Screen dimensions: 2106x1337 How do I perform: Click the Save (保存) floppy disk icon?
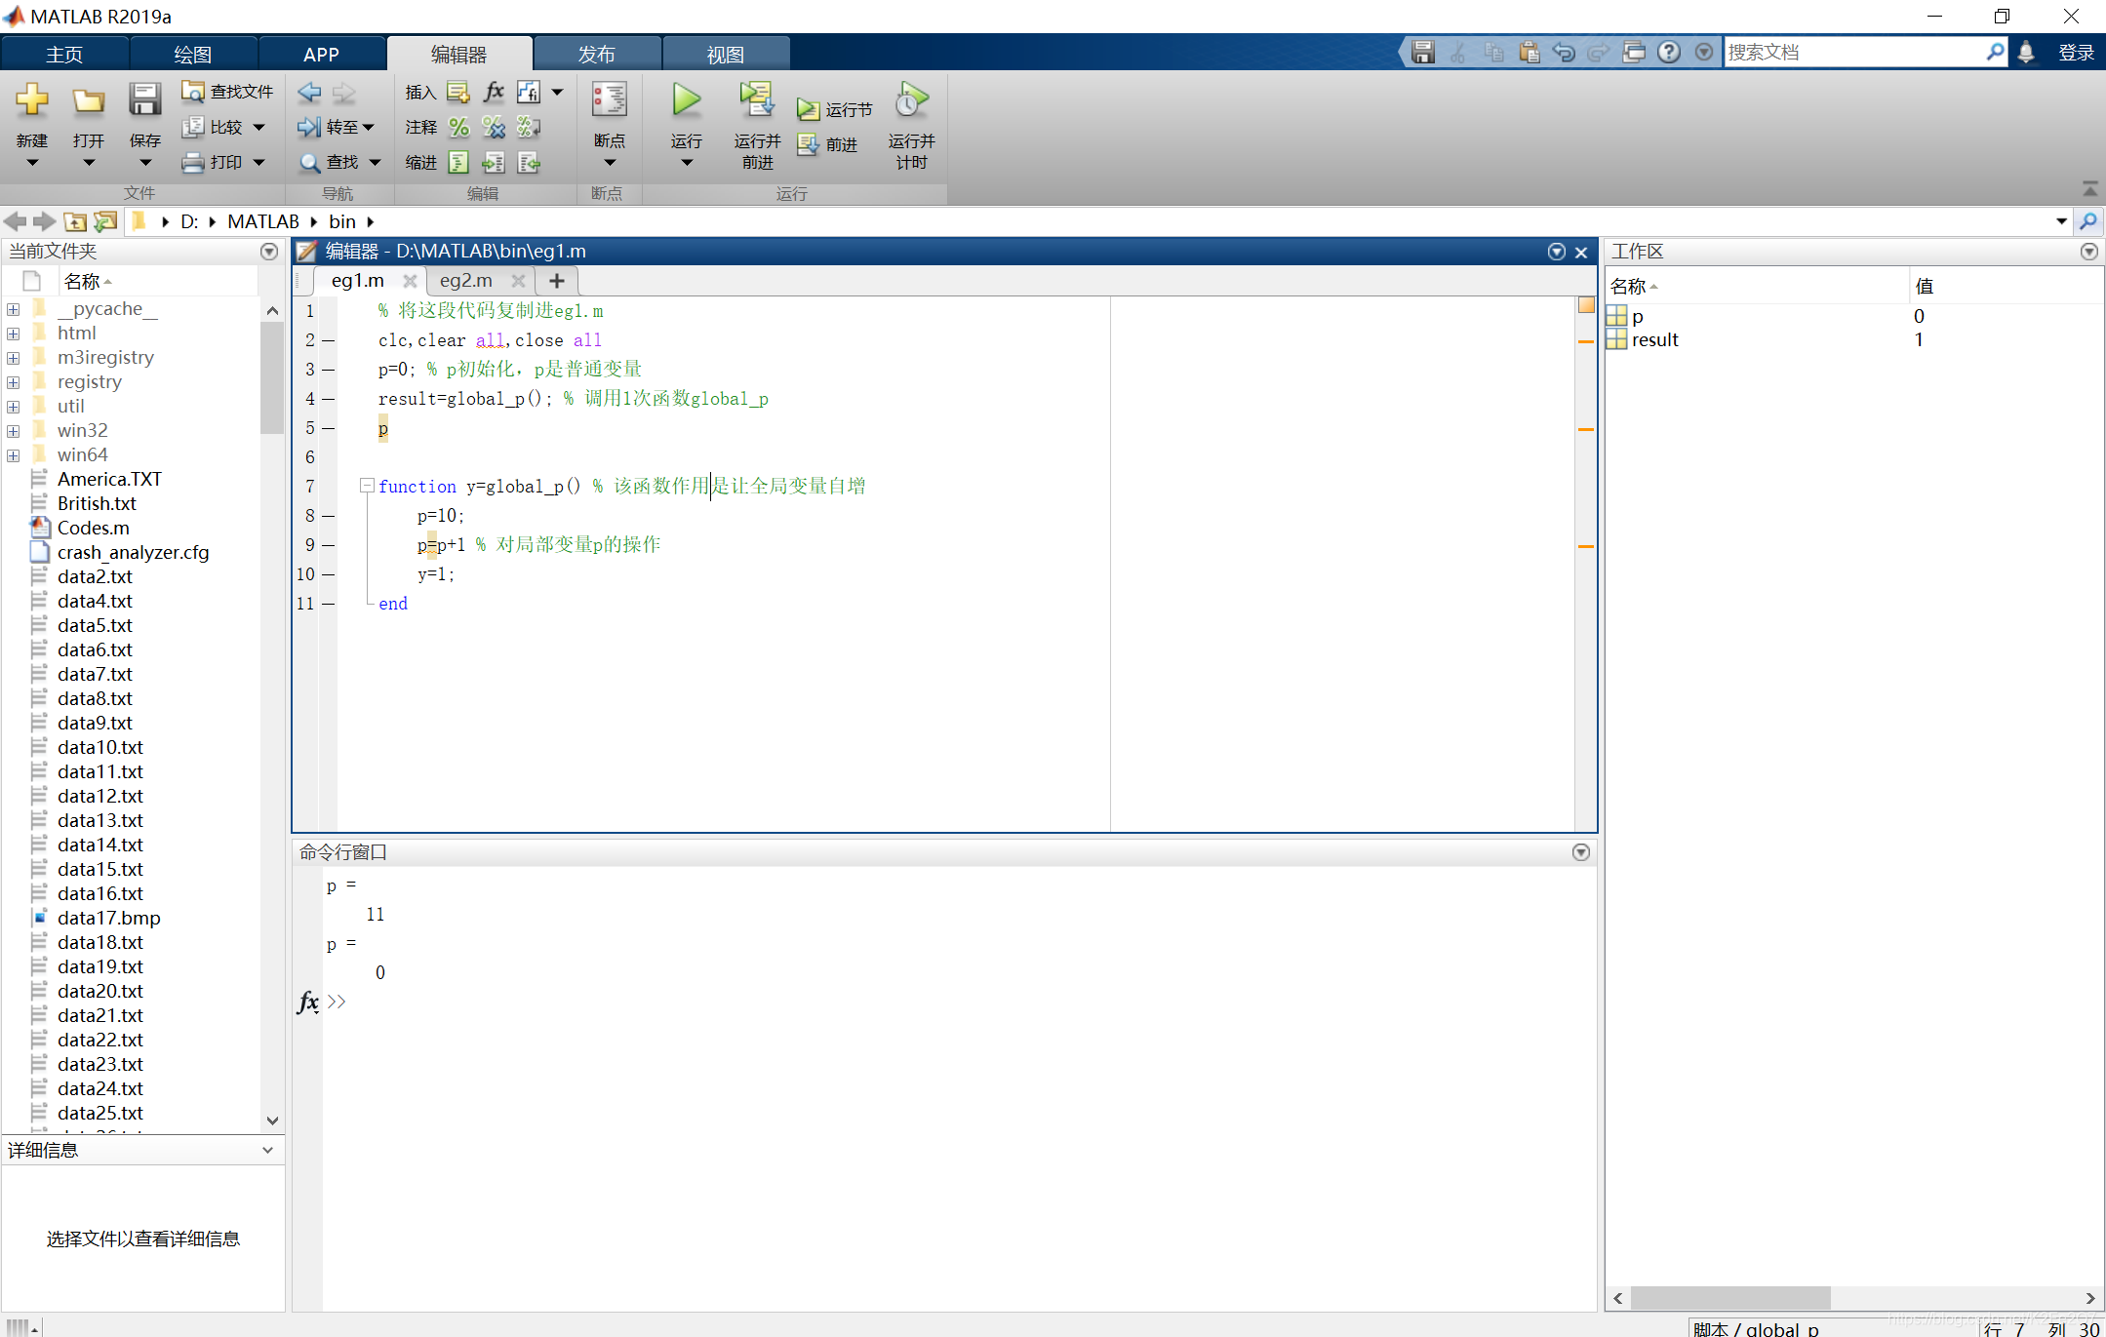(x=144, y=100)
